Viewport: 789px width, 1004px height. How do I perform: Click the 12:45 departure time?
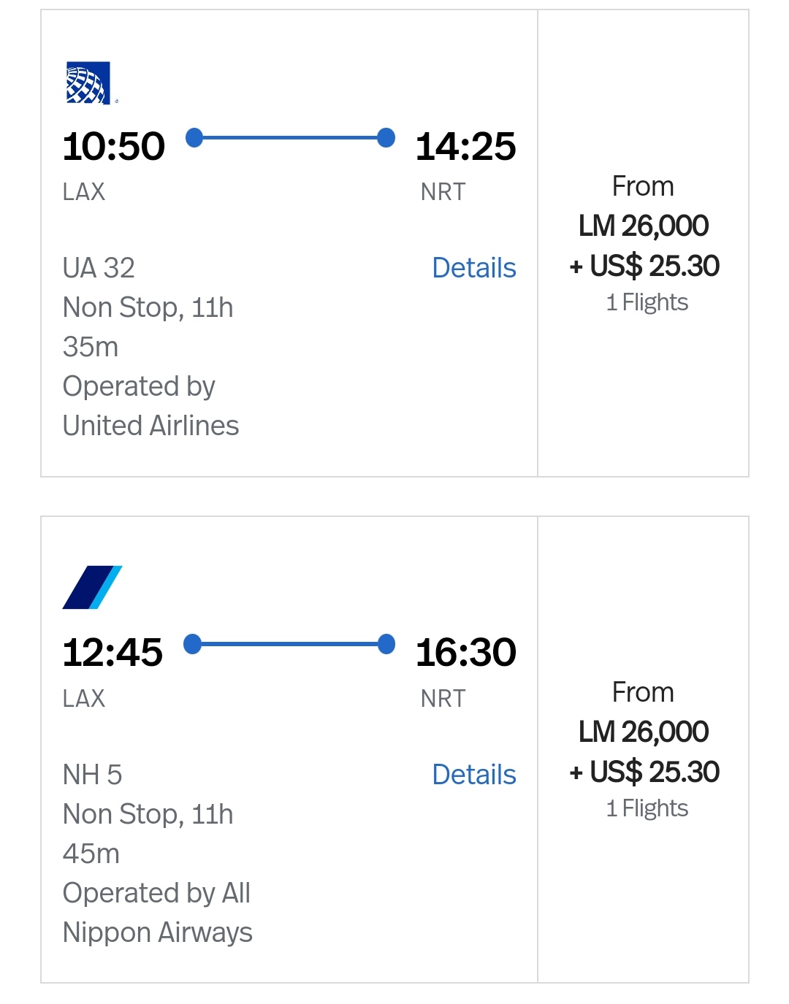tap(113, 652)
